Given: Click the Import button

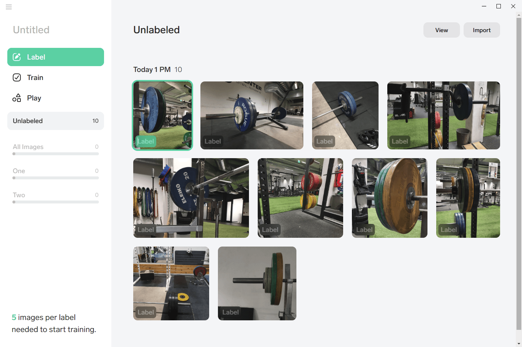Looking at the screenshot, I should [482, 30].
